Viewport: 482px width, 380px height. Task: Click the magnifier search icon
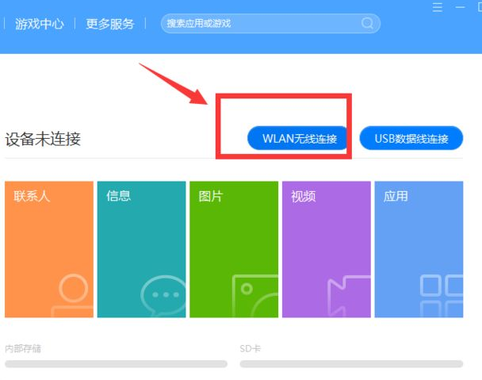[368, 24]
